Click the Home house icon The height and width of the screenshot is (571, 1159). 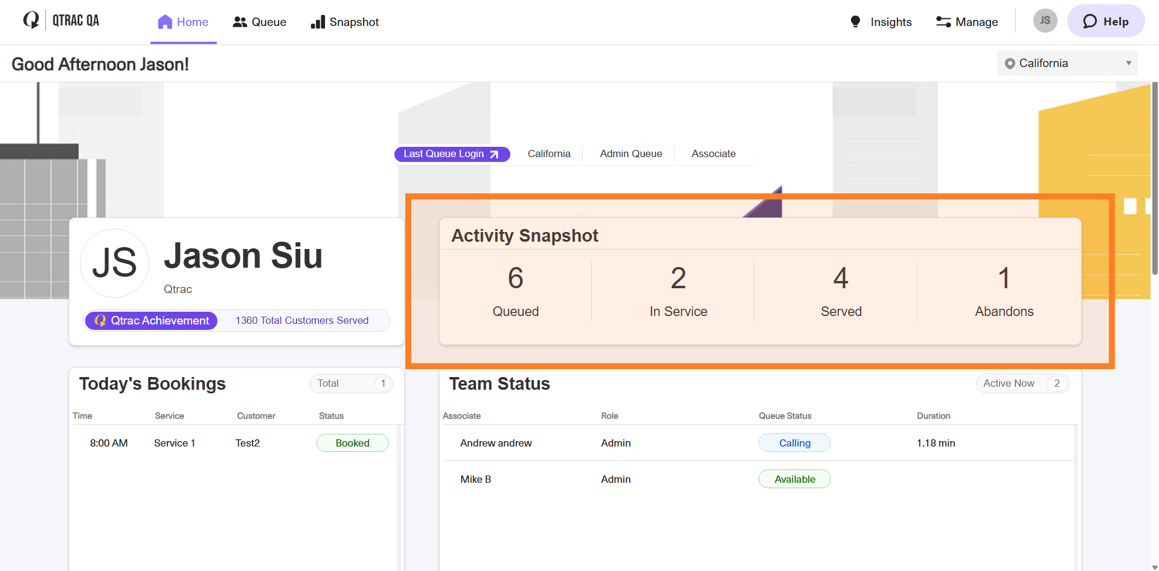[x=165, y=22]
